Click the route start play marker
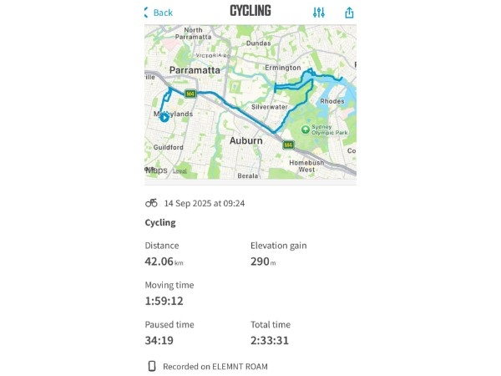Viewport: 501px width, 376px height. tap(164, 118)
